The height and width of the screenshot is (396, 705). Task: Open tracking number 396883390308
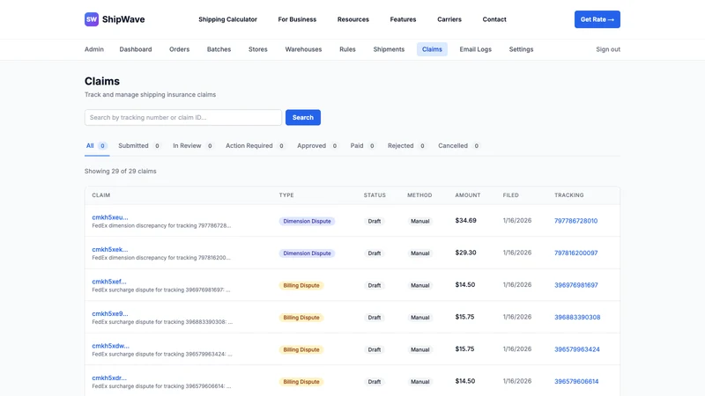(x=577, y=318)
